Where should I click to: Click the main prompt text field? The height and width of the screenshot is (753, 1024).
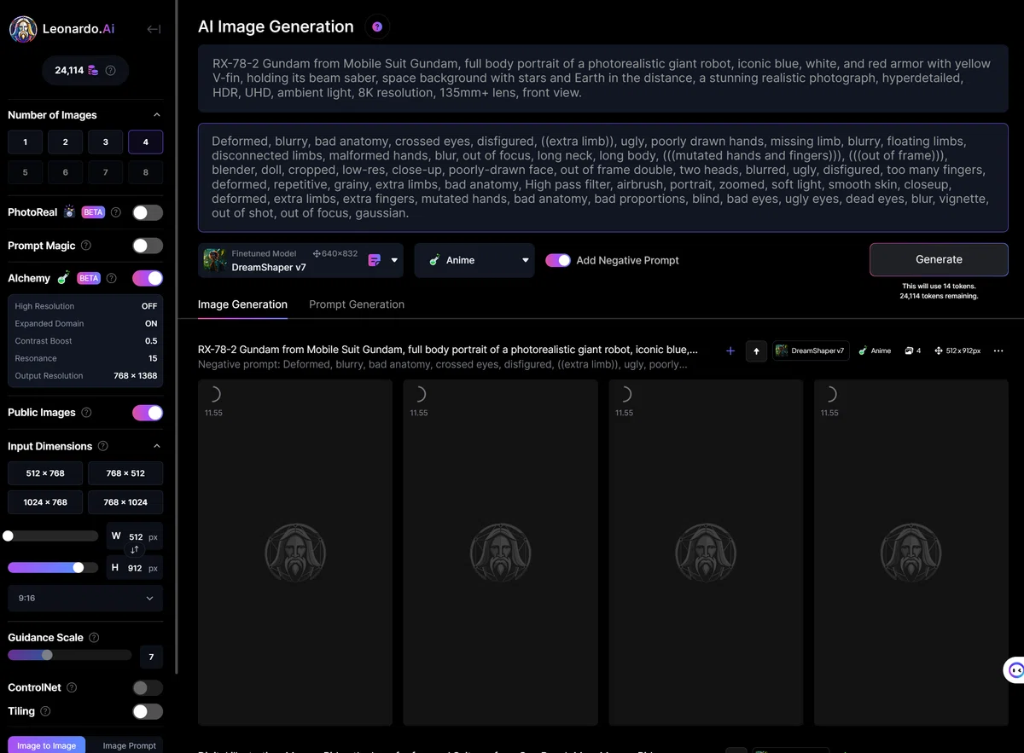pos(603,78)
